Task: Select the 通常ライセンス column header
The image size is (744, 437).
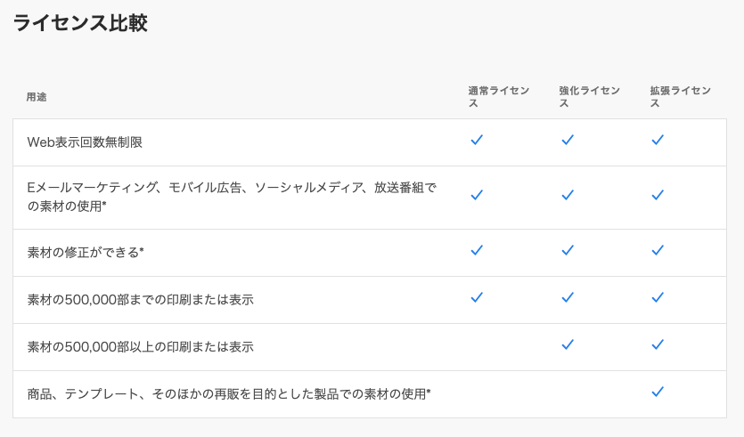Action: [x=499, y=97]
